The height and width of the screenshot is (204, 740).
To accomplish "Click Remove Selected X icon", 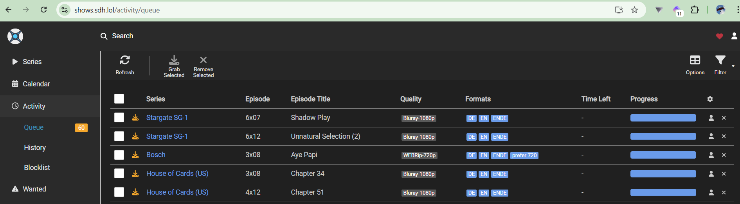I will coord(203,60).
